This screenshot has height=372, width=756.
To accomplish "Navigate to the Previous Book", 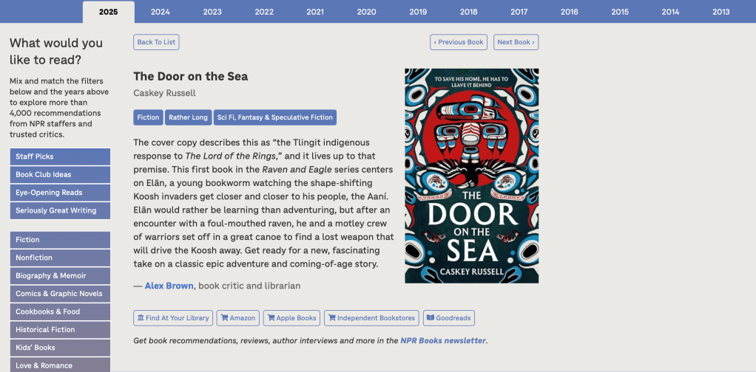I will click(x=458, y=42).
